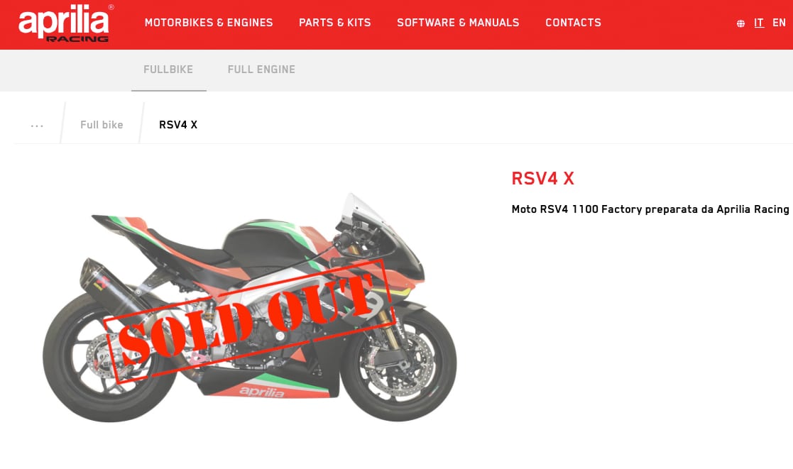The width and height of the screenshot is (793, 469).
Task: Click the SOLD OUT stamp overlay
Action: (248, 320)
